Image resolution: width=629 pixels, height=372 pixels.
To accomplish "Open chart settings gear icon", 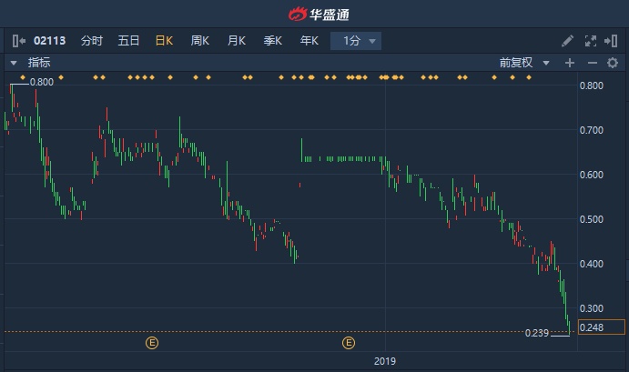I will point(613,63).
